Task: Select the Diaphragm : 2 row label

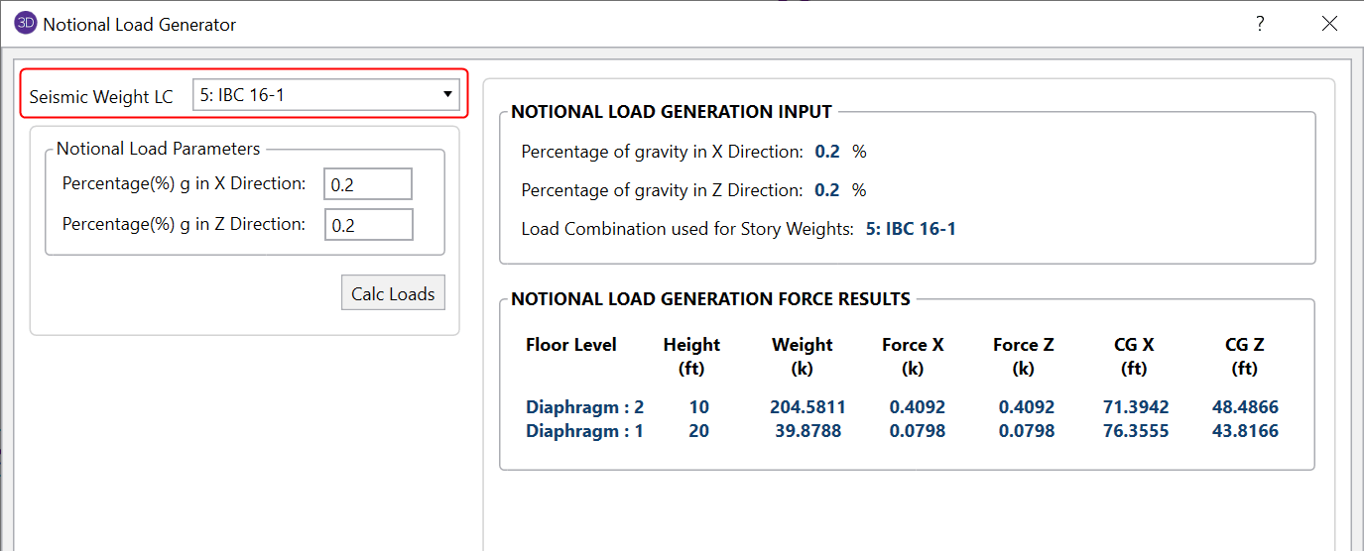Action: [x=584, y=407]
